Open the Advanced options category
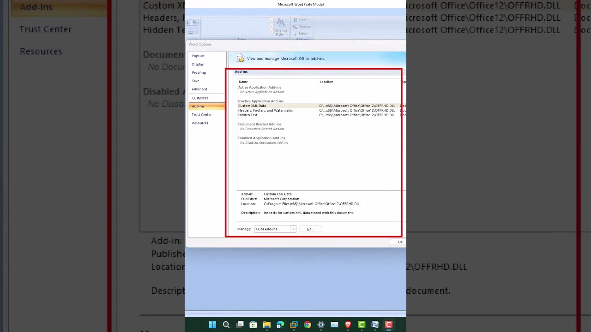Viewport: 591px width, 332px height. pyautogui.click(x=199, y=89)
